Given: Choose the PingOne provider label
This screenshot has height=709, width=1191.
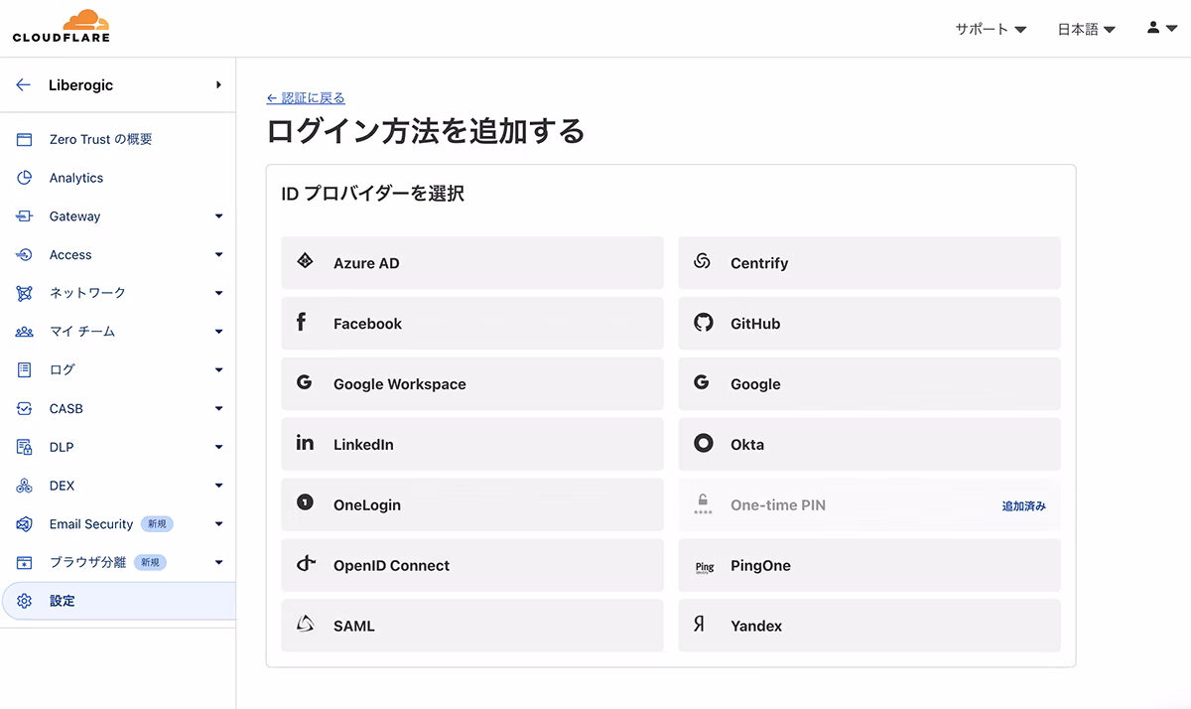Looking at the screenshot, I should (x=760, y=566).
